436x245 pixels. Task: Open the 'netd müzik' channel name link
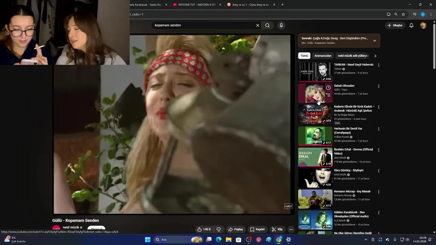pyautogui.click(x=71, y=227)
